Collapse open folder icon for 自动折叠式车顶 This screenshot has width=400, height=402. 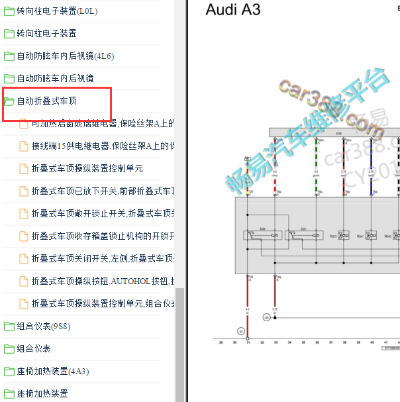[9, 101]
